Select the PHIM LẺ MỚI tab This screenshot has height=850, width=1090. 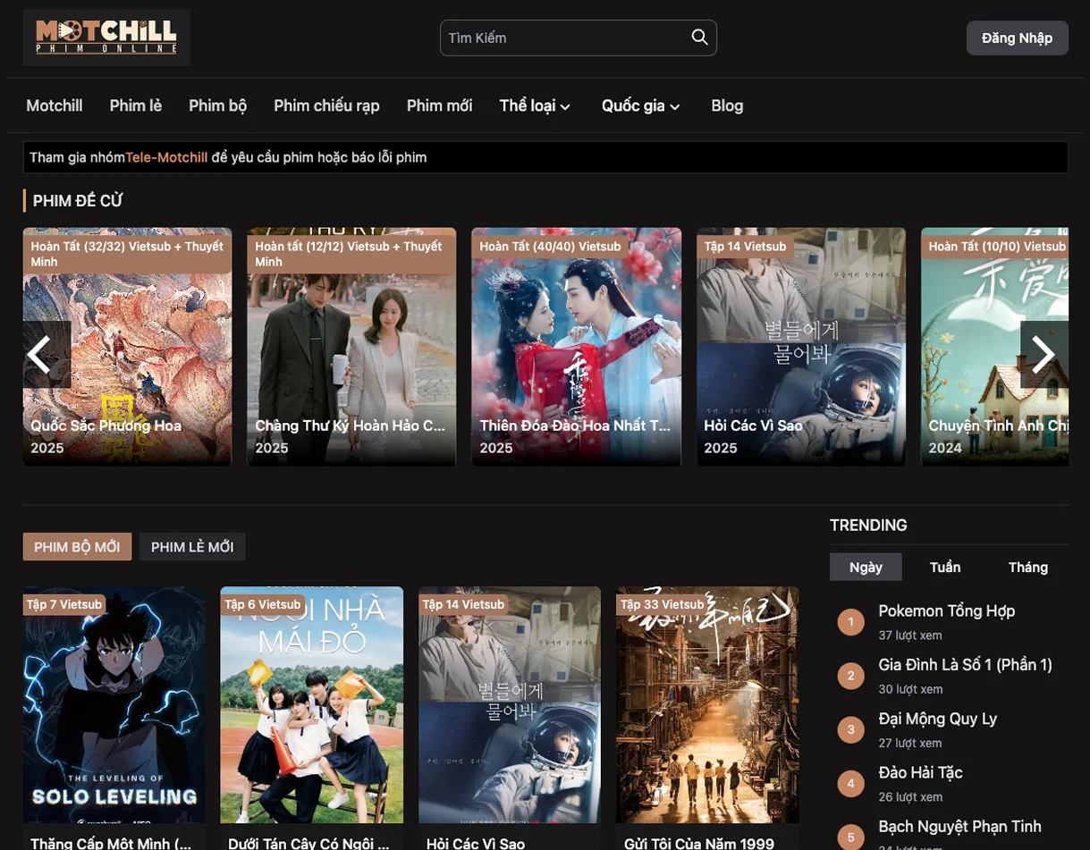[x=191, y=546]
